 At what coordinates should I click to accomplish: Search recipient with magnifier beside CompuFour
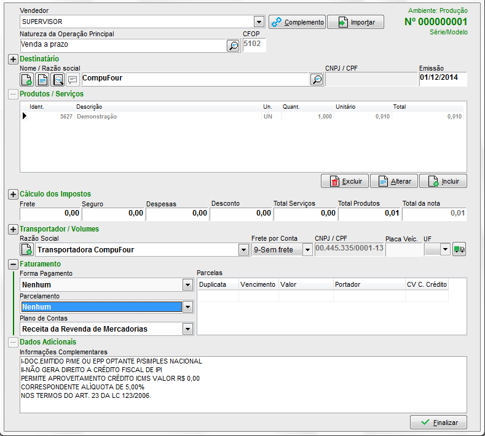click(316, 79)
